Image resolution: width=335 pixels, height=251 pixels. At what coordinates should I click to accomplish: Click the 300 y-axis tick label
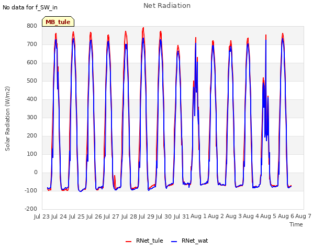click(32, 117)
